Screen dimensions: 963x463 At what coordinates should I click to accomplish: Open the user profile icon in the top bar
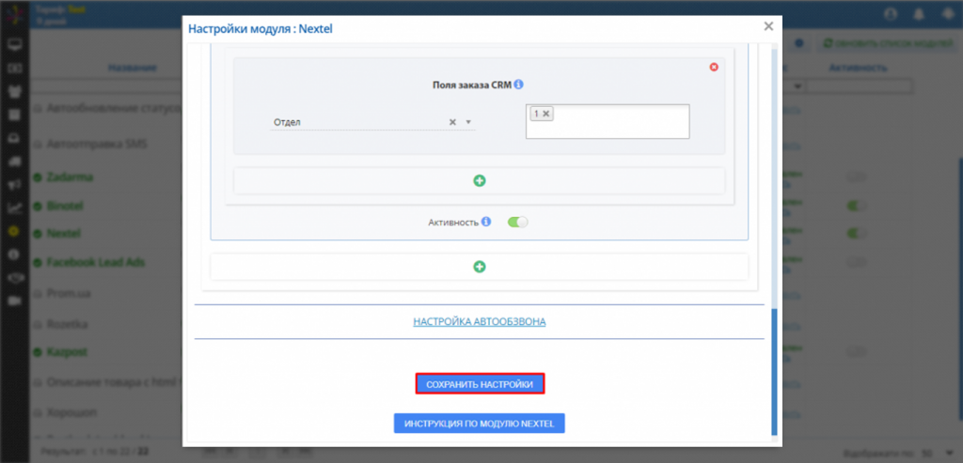[x=892, y=14]
